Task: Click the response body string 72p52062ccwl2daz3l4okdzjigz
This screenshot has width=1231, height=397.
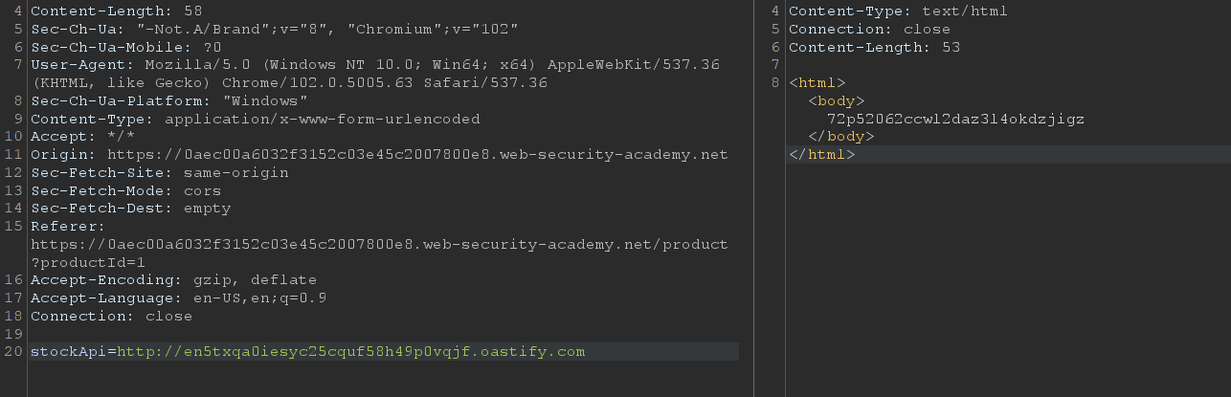Action: (x=955, y=119)
